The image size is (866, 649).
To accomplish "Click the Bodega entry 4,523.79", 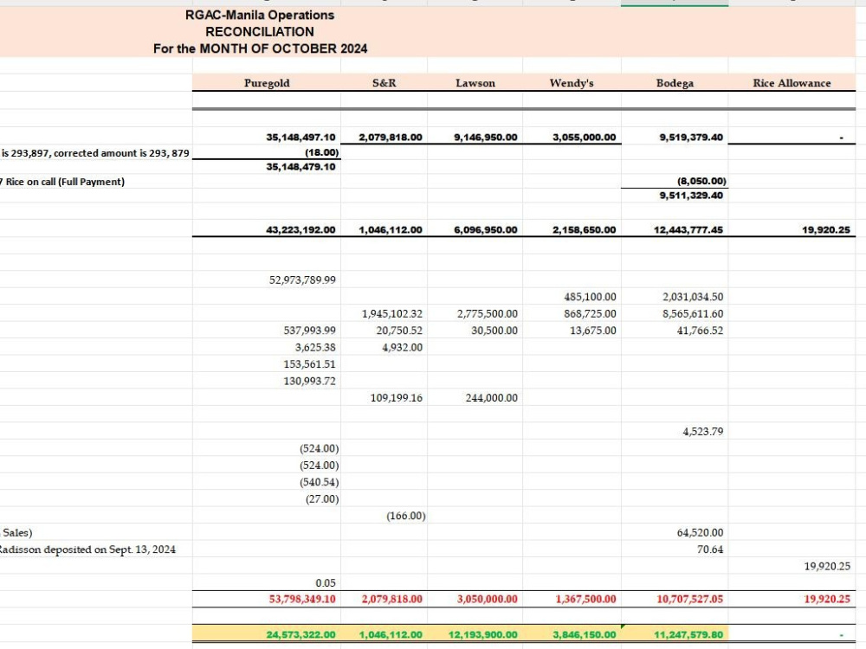I will tap(703, 432).
